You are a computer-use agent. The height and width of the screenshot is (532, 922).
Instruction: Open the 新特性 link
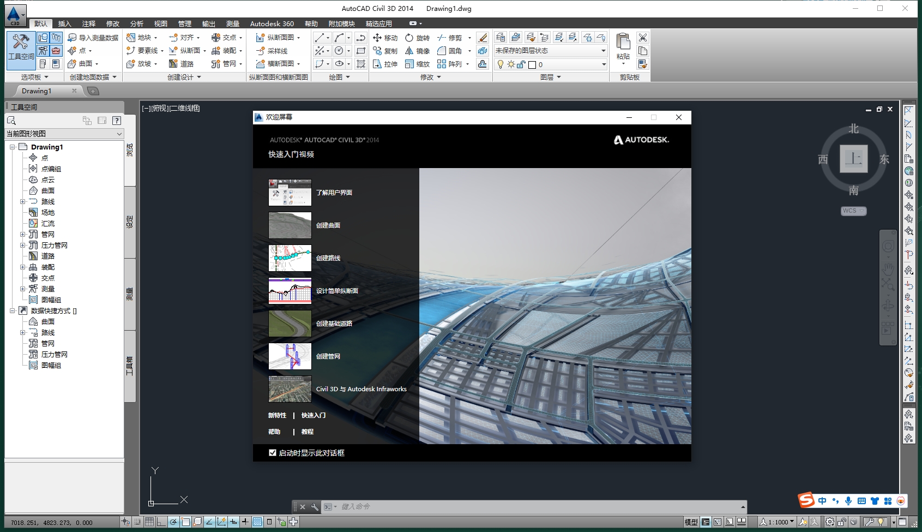(x=277, y=415)
